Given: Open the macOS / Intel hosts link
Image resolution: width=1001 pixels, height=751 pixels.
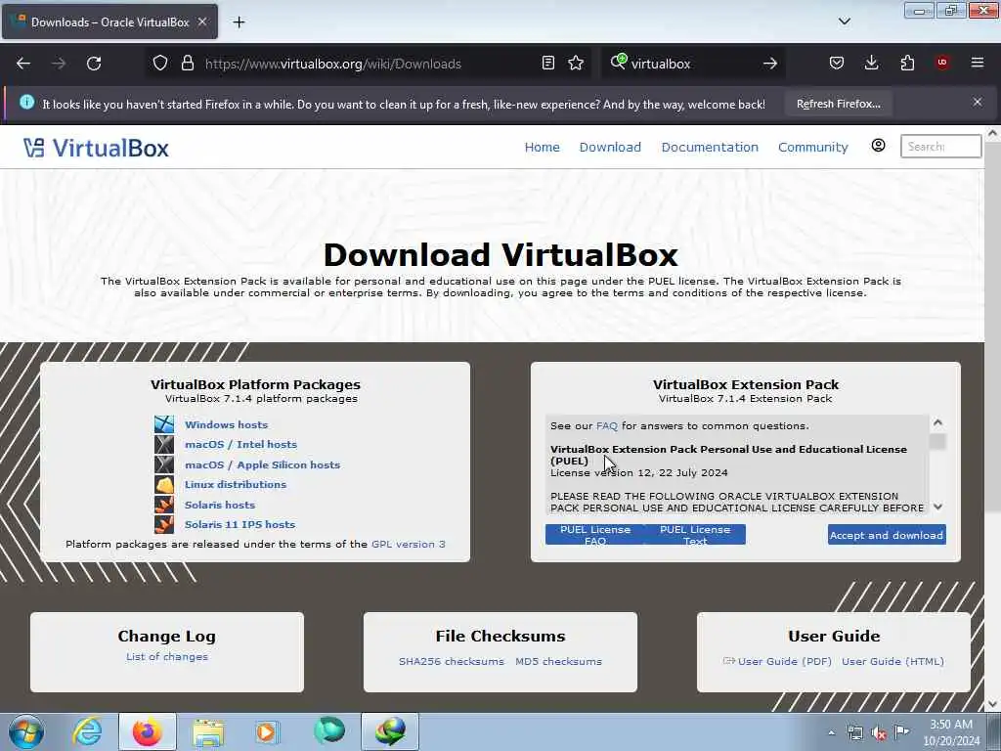Looking at the screenshot, I should 240,445.
